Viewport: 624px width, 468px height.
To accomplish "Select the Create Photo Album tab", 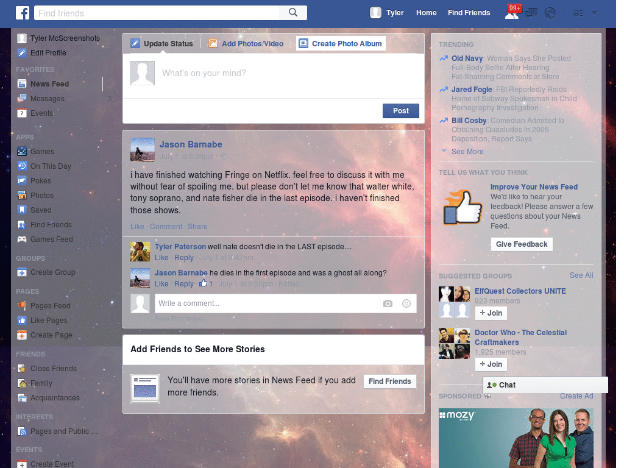I will tap(341, 43).
